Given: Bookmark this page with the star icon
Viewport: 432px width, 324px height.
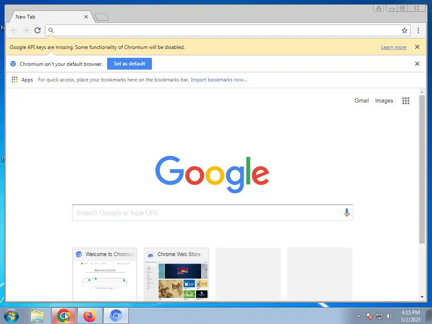Looking at the screenshot, I should [x=404, y=30].
